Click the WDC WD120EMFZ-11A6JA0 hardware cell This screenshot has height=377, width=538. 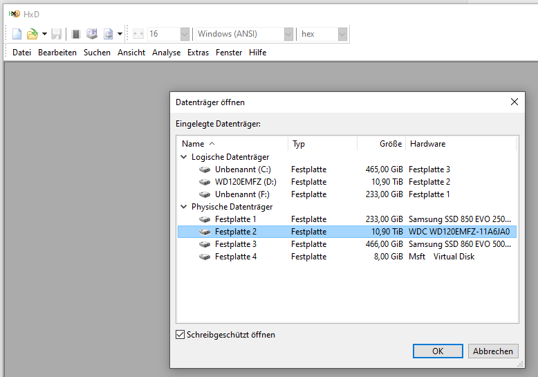(459, 232)
